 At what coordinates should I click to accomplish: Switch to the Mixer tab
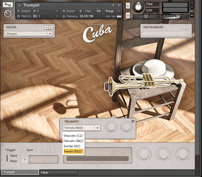coord(59,172)
